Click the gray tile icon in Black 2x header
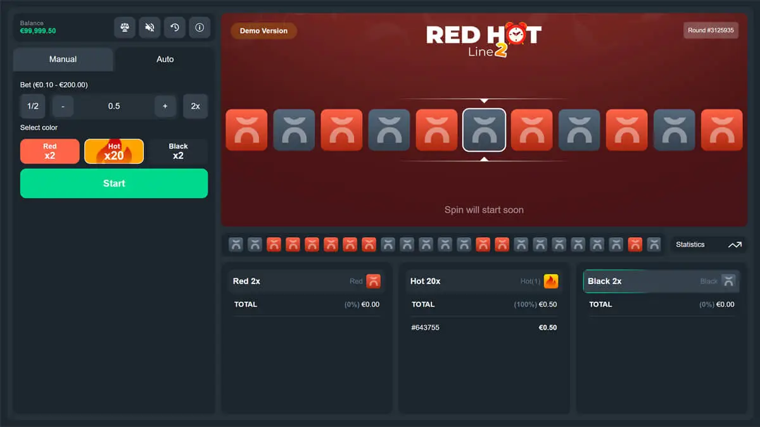 tap(727, 281)
